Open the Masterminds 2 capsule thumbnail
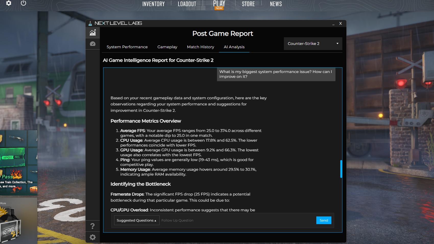The width and height of the screenshot is (434, 244). pos(19,221)
